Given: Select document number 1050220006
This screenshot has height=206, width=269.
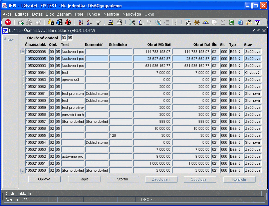Looking at the screenshot, I should tap(36, 52).
